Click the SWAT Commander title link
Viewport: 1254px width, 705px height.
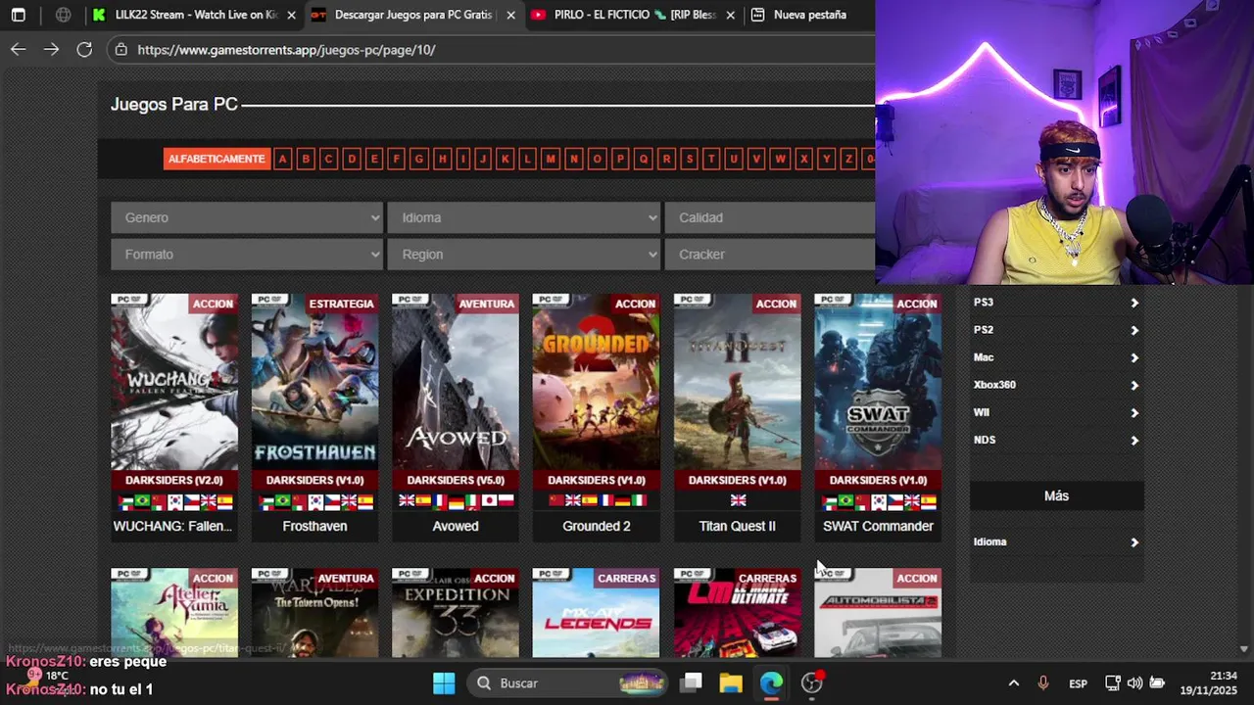pos(878,526)
